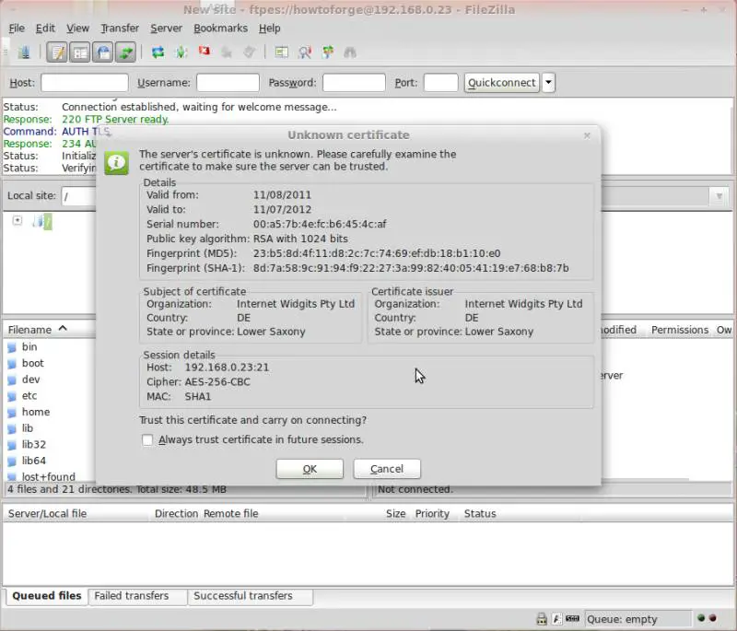Select the lib32 folder row
Image resolution: width=737 pixels, height=631 pixels.
50,445
